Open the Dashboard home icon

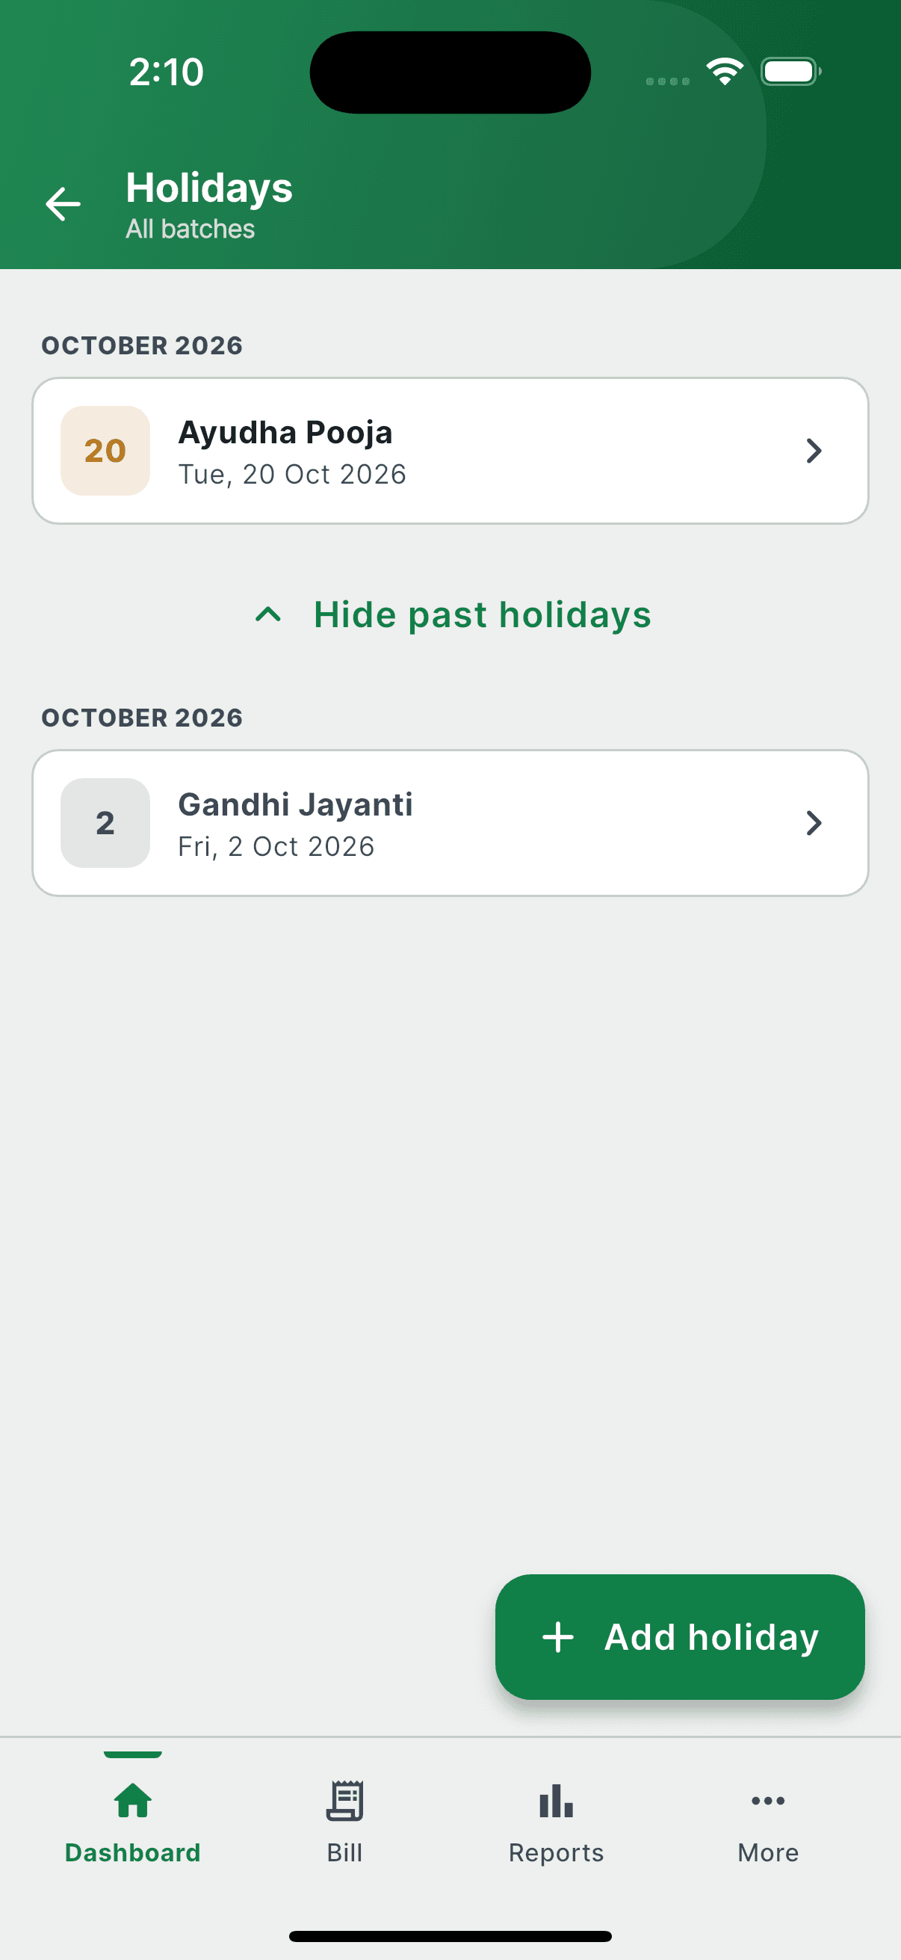[133, 1800]
